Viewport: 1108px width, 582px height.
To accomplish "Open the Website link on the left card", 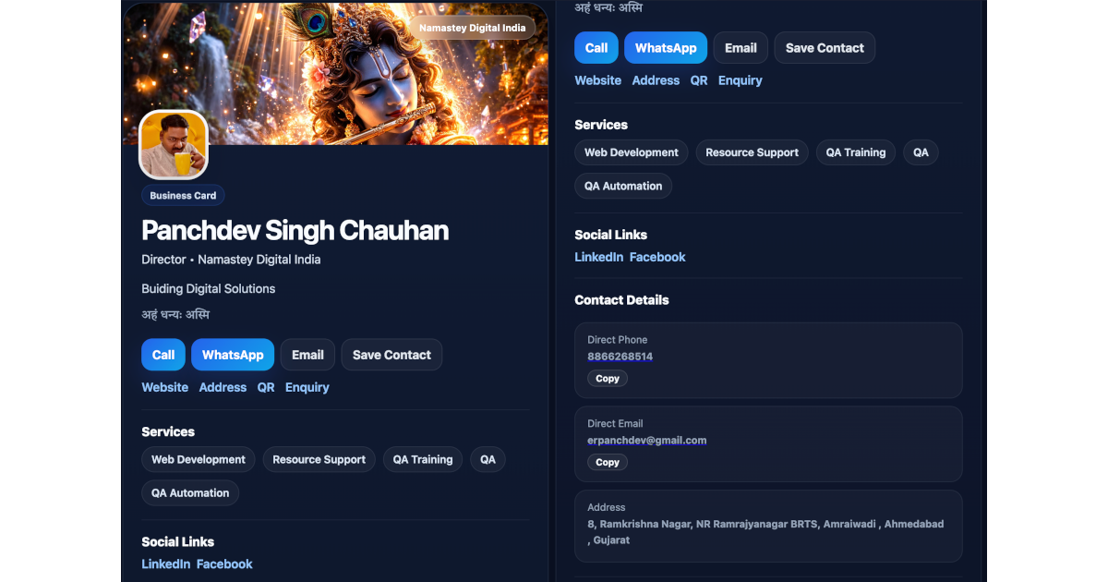I will point(165,387).
